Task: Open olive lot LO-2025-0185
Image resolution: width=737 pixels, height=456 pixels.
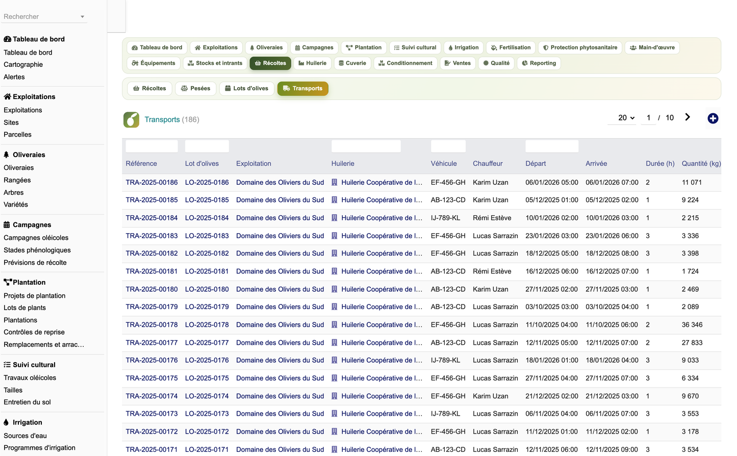Action: pyautogui.click(x=207, y=200)
